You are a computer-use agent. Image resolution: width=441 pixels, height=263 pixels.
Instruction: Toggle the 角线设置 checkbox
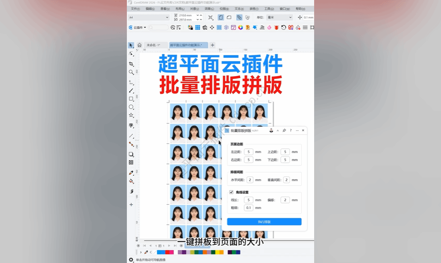click(x=231, y=192)
